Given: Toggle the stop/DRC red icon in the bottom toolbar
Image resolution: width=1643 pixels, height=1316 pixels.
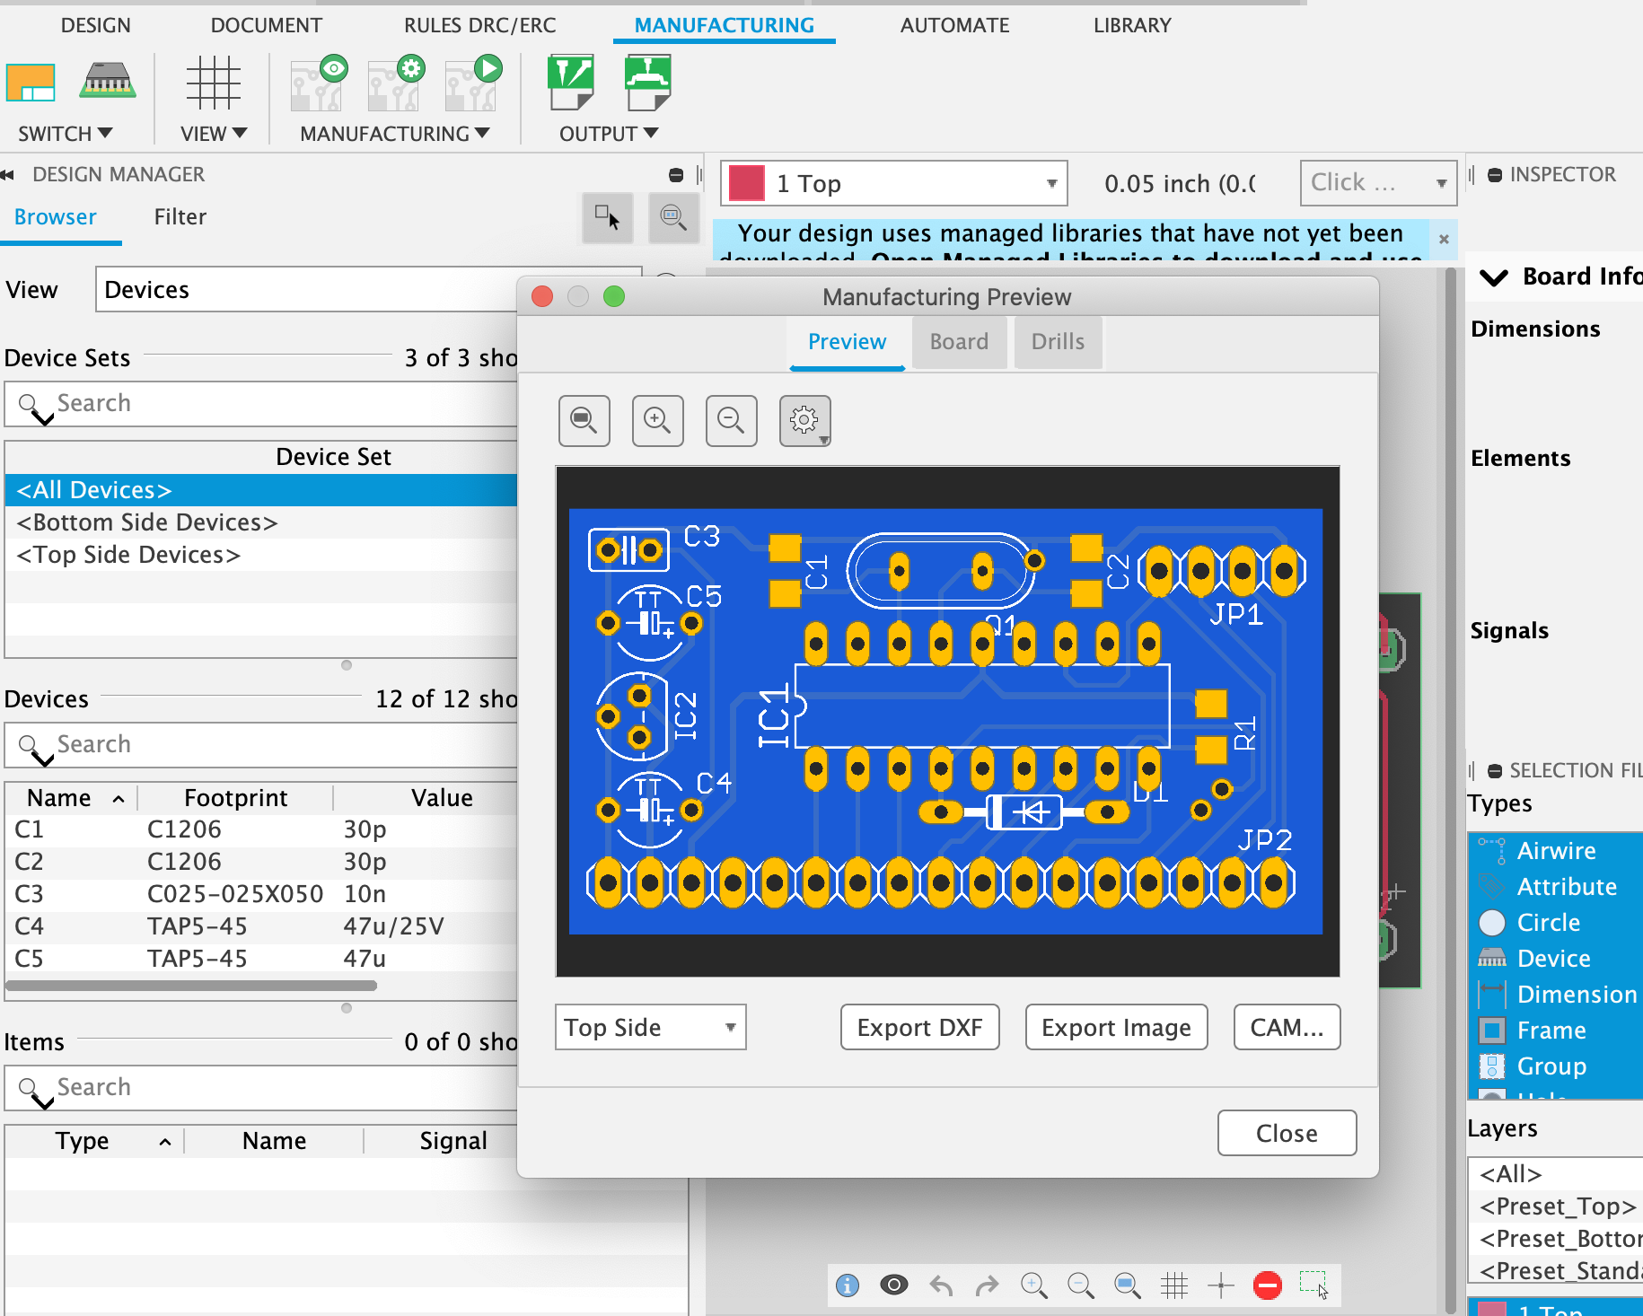Looking at the screenshot, I should point(1268,1285).
